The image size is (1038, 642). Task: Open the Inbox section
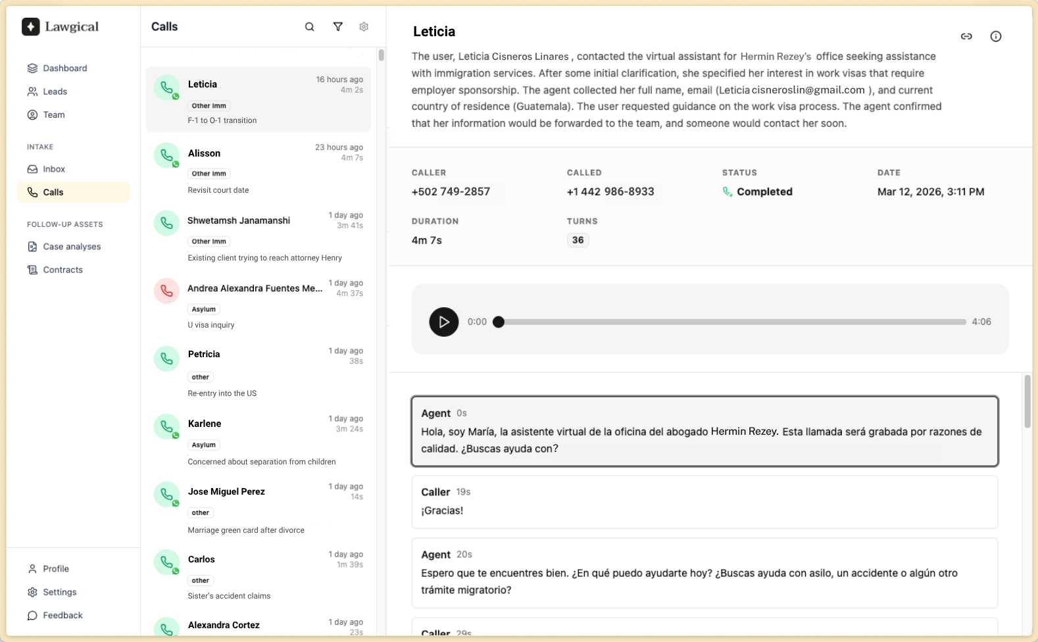pyautogui.click(x=54, y=169)
